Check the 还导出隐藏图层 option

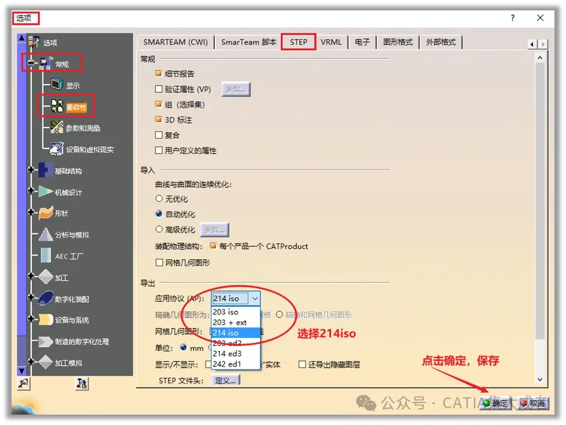click(302, 364)
